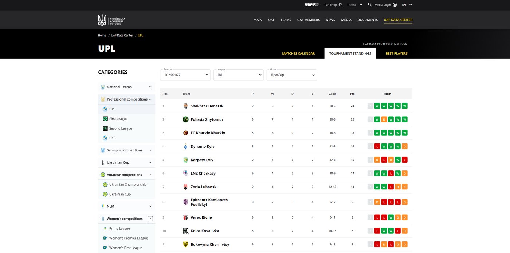The width and height of the screenshot is (510, 253).
Task: Open the DOCUMENTS navigation menu item
Action: point(368,20)
